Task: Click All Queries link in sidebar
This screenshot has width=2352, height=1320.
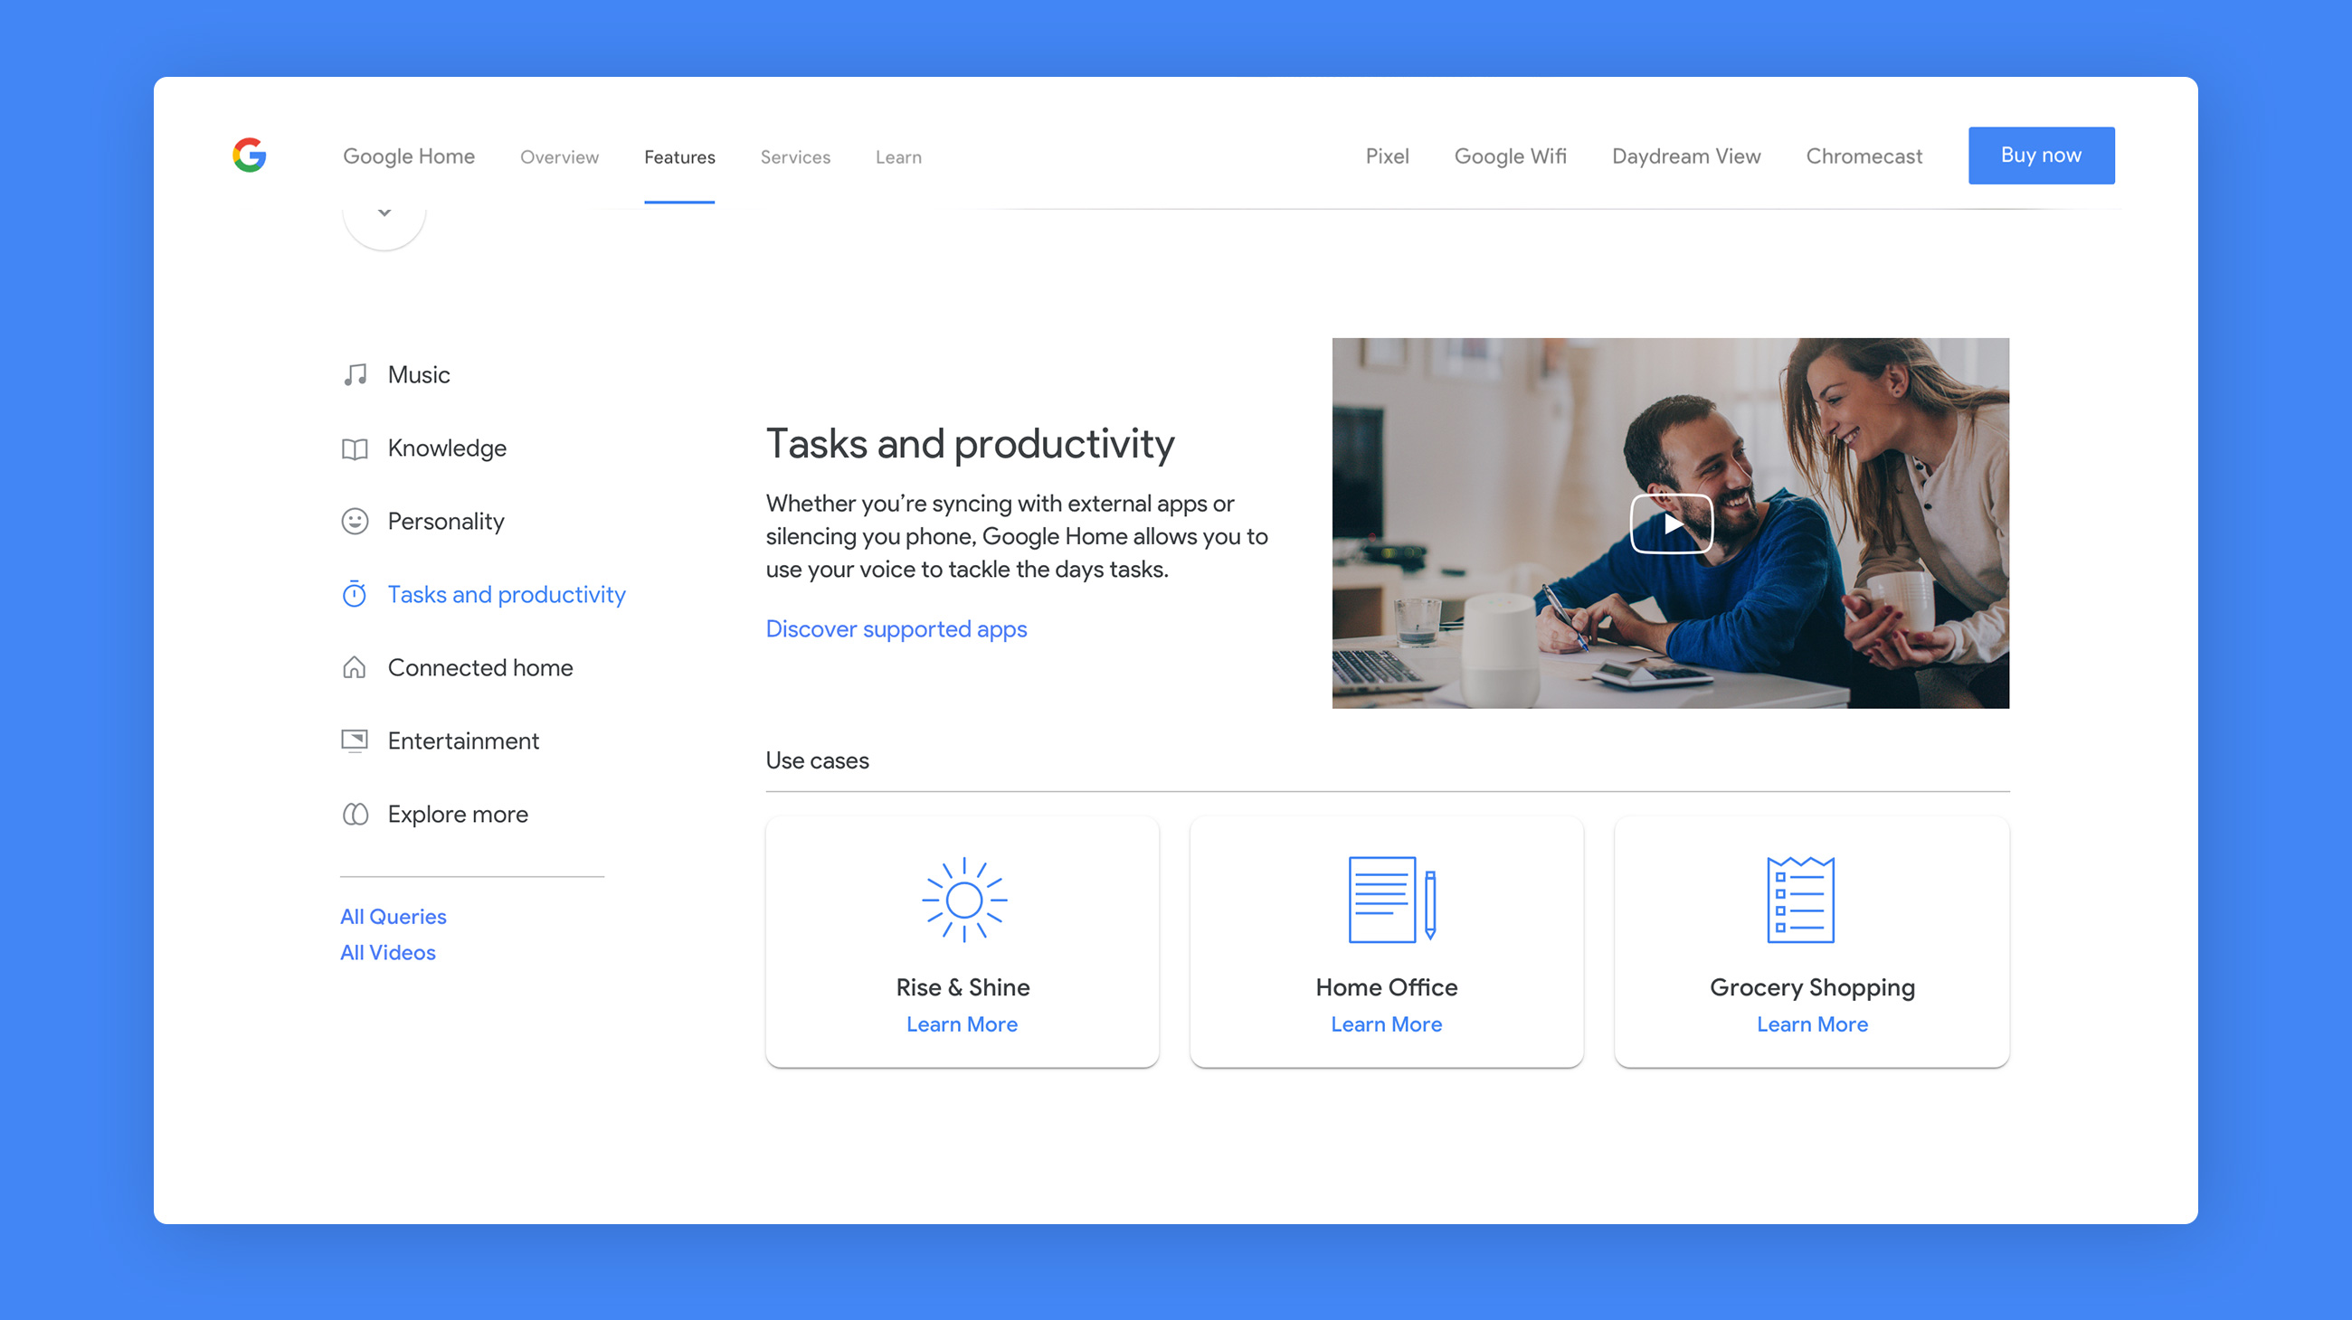Action: 393,915
